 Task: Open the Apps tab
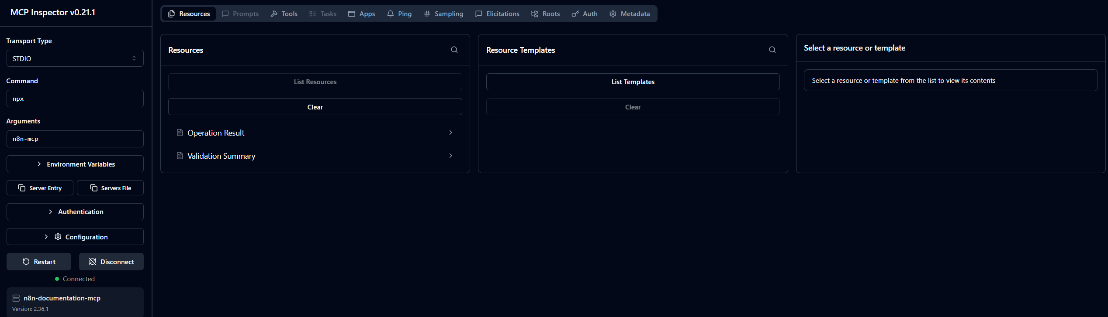(x=361, y=14)
